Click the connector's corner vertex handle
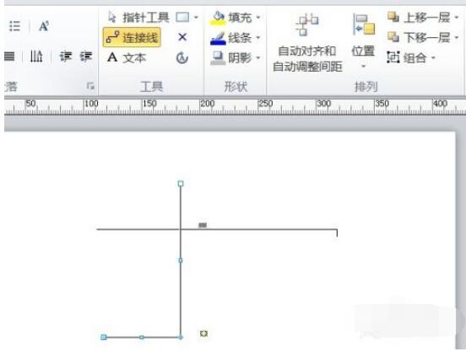466x357 pixels. click(x=181, y=338)
